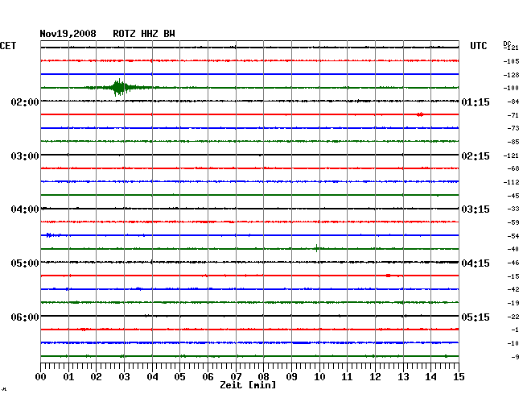Click the 12 minute axis label

pyautogui.click(x=375, y=377)
